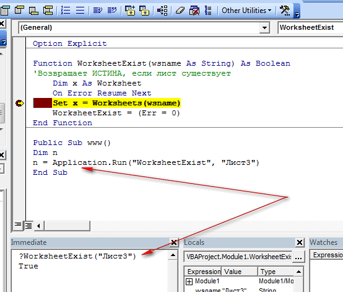Click the hammer and wrench tools icon
The height and width of the screenshot is (292, 343).
(x=285, y=11)
